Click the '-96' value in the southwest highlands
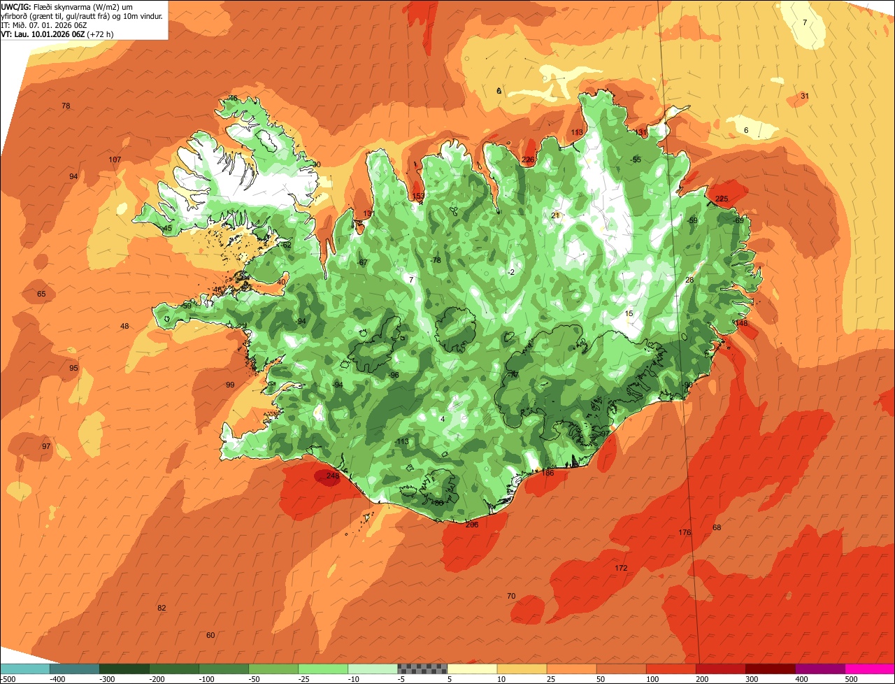895x684 pixels. (x=394, y=376)
